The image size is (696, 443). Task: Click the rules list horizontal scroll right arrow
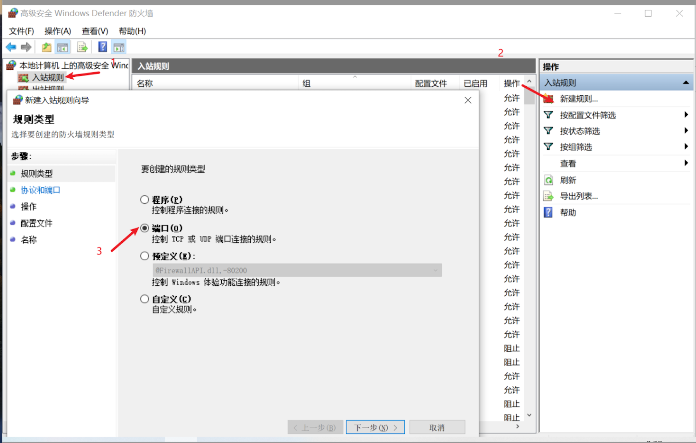[518, 426]
